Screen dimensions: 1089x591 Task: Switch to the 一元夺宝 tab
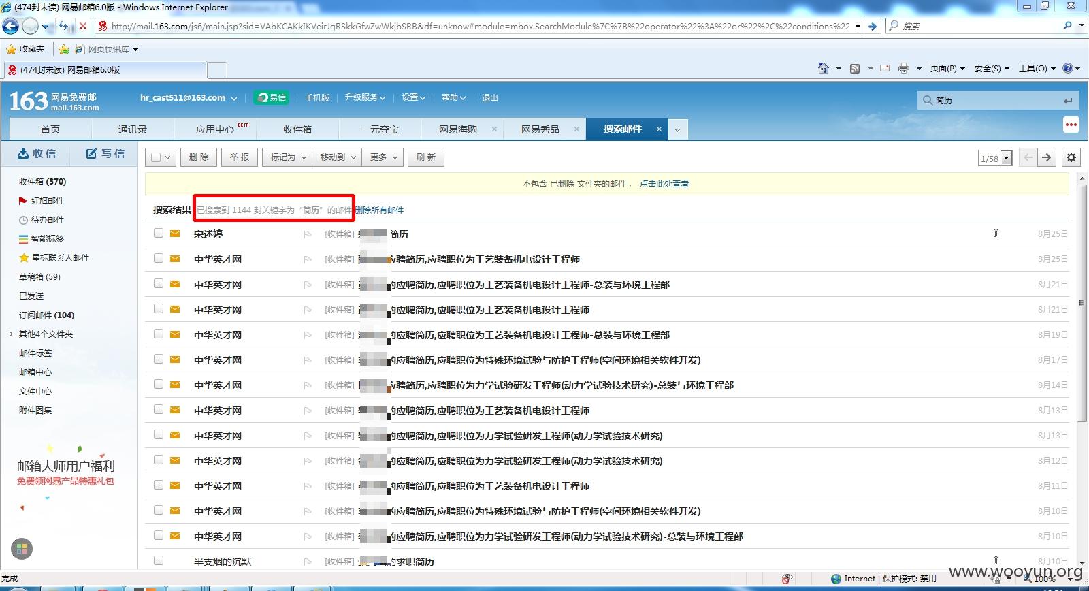point(380,129)
